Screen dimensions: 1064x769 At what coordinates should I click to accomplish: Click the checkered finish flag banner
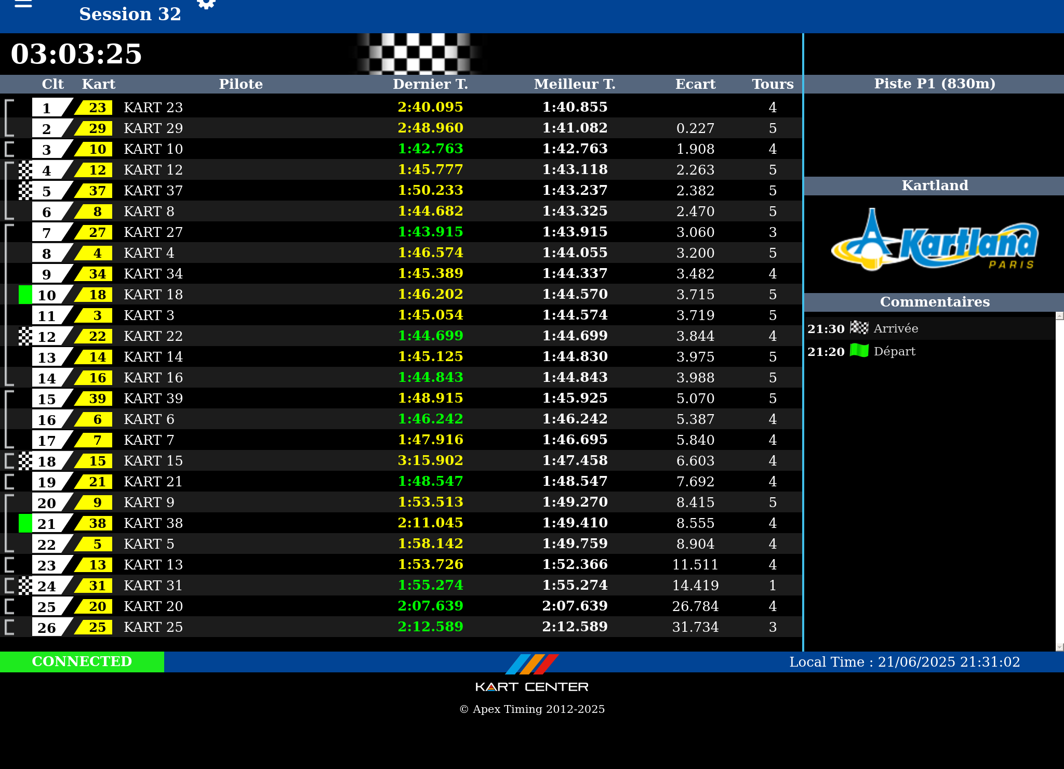pos(419,54)
